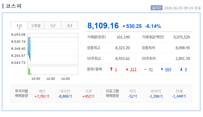Open the falling stocks link 664
The image size is (203, 117).
(x=168, y=69)
